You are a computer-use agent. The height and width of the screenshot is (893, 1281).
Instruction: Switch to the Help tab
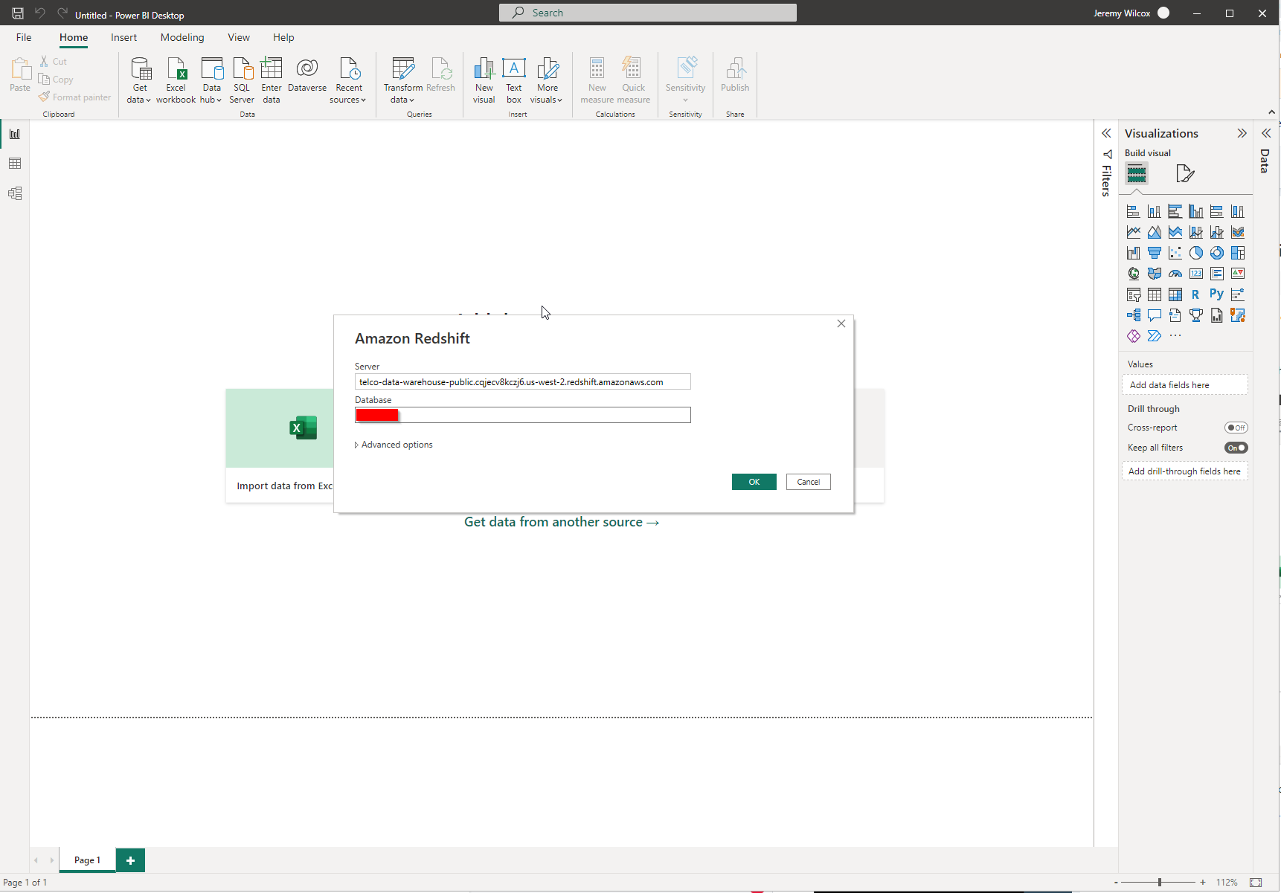283,37
